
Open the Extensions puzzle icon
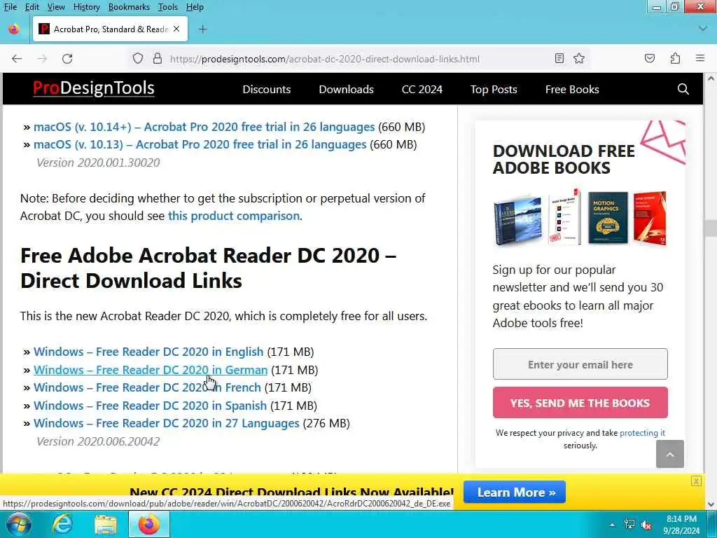pyautogui.click(x=675, y=59)
